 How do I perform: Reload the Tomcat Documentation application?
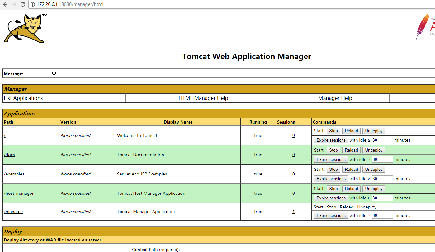pyautogui.click(x=352, y=150)
